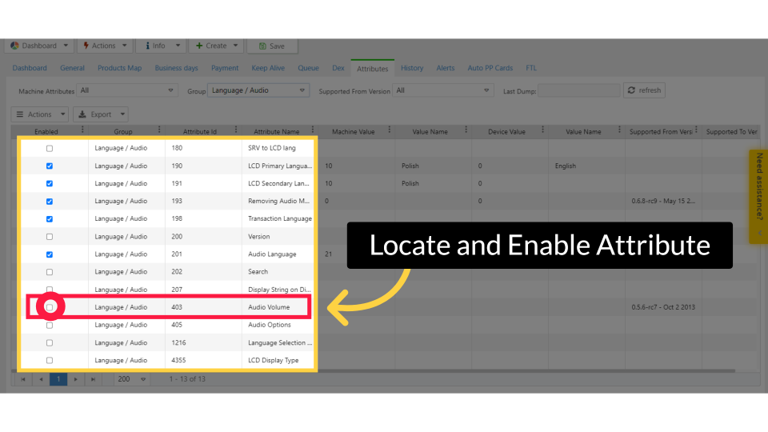Viewport: 768px width, 432px height.
Task: Open the Machine Value column options menu
Action: pyautogui.click(x=389, y=130)
